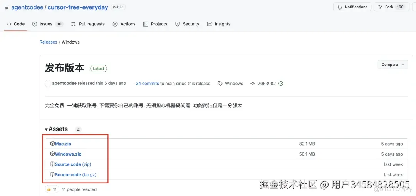Open the Security tab
The height and width of the screenshot is (196, 416).
[187, 24]
